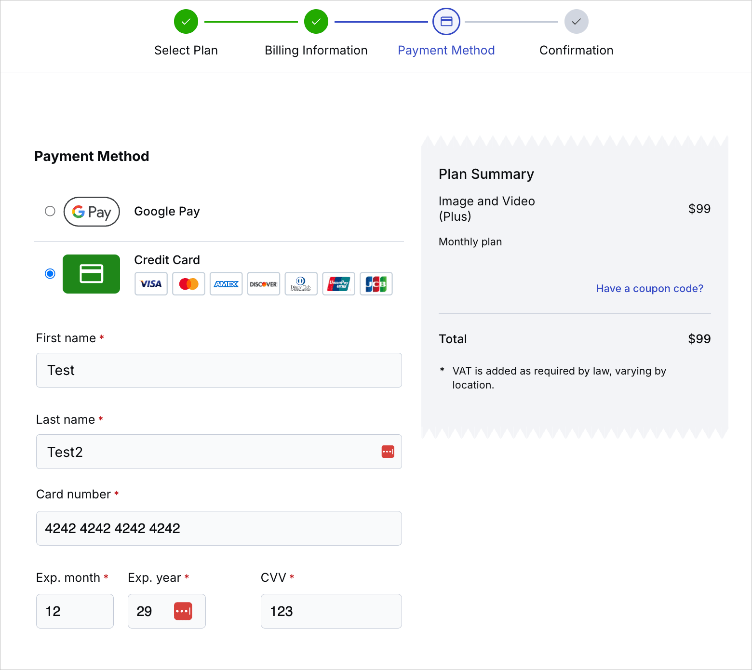Click the Discover card logo
This screenshot has height=670, width=752.
coord(264,284)
